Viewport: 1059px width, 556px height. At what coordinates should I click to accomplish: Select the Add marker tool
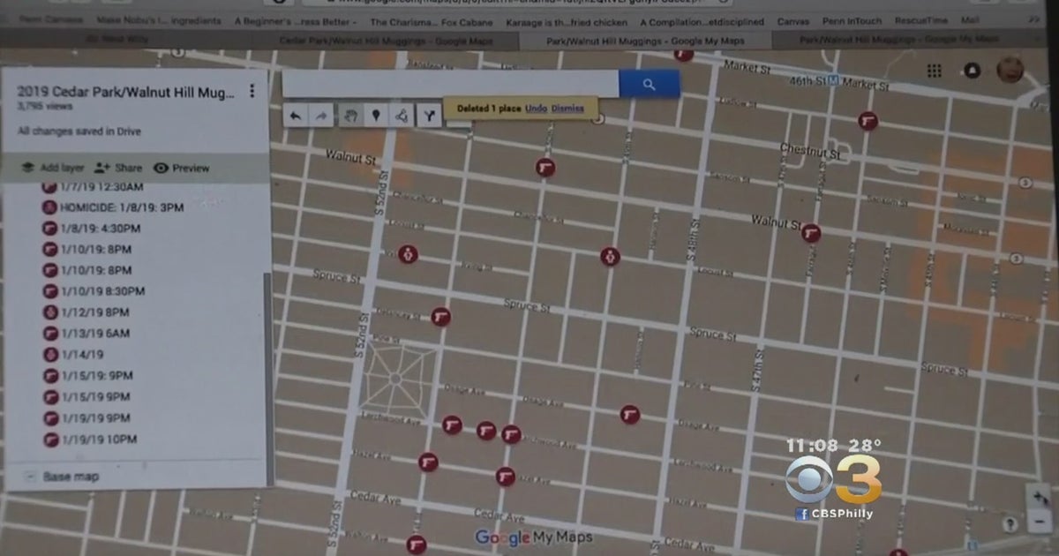tap(377, 115)
